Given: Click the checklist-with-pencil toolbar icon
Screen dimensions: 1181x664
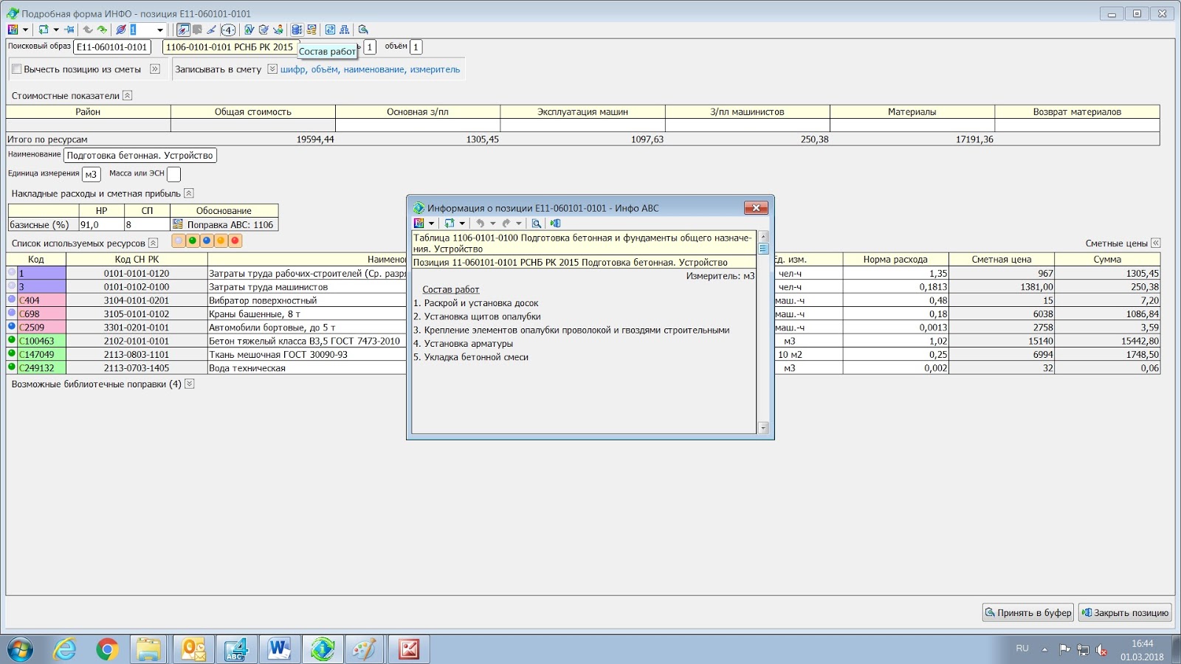Looking at the screenshot, I should pyautogui.click(x=264, y=30).
